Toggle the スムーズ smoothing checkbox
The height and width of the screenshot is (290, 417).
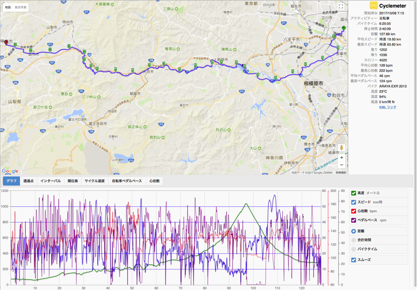point(353,260)
